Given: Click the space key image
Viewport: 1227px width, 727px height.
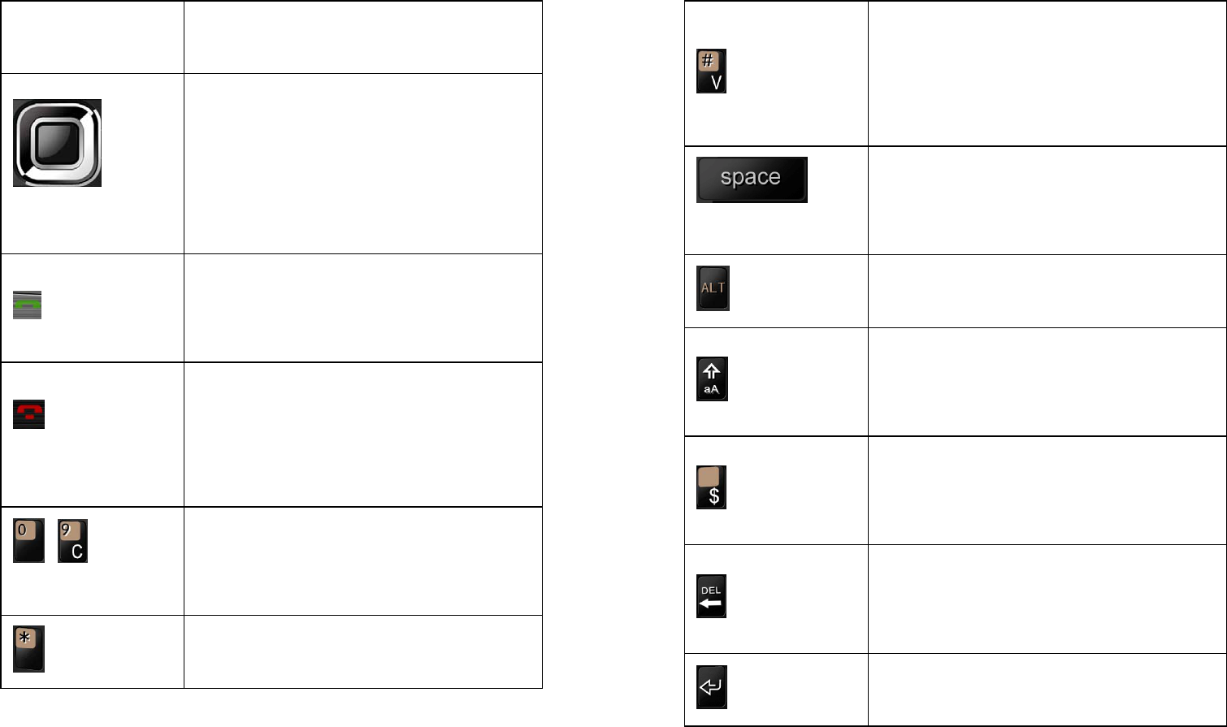Looking at the screenshot, I should 752,180.
